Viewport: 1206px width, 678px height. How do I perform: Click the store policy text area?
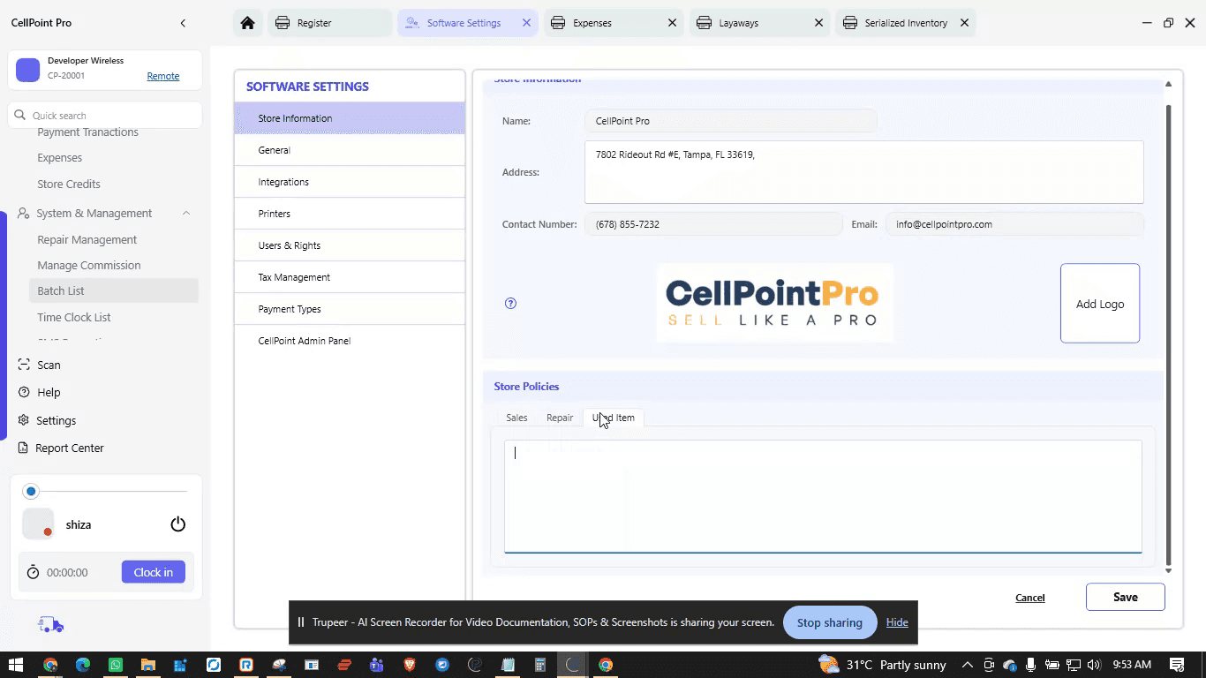823,496
